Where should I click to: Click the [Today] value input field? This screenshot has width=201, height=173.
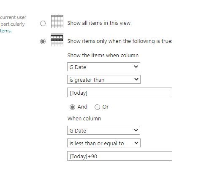[x=120, y=93]
